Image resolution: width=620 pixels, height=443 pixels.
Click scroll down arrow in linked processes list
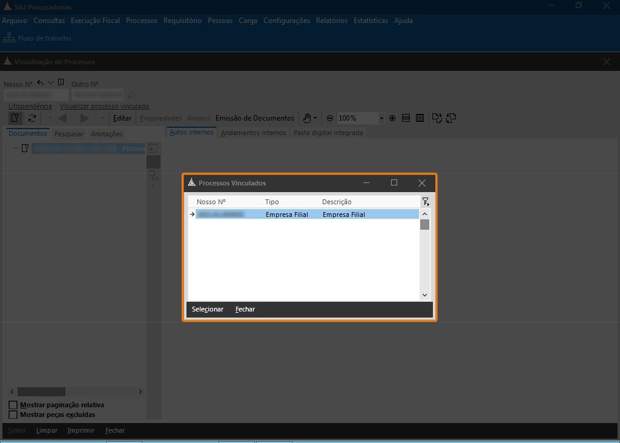tap(424, 295)
